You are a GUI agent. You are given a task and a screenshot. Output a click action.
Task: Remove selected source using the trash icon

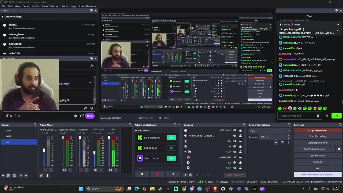click(191, 175)
